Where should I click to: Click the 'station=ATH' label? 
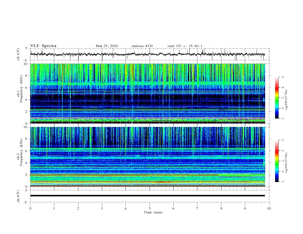pos(142,46)
